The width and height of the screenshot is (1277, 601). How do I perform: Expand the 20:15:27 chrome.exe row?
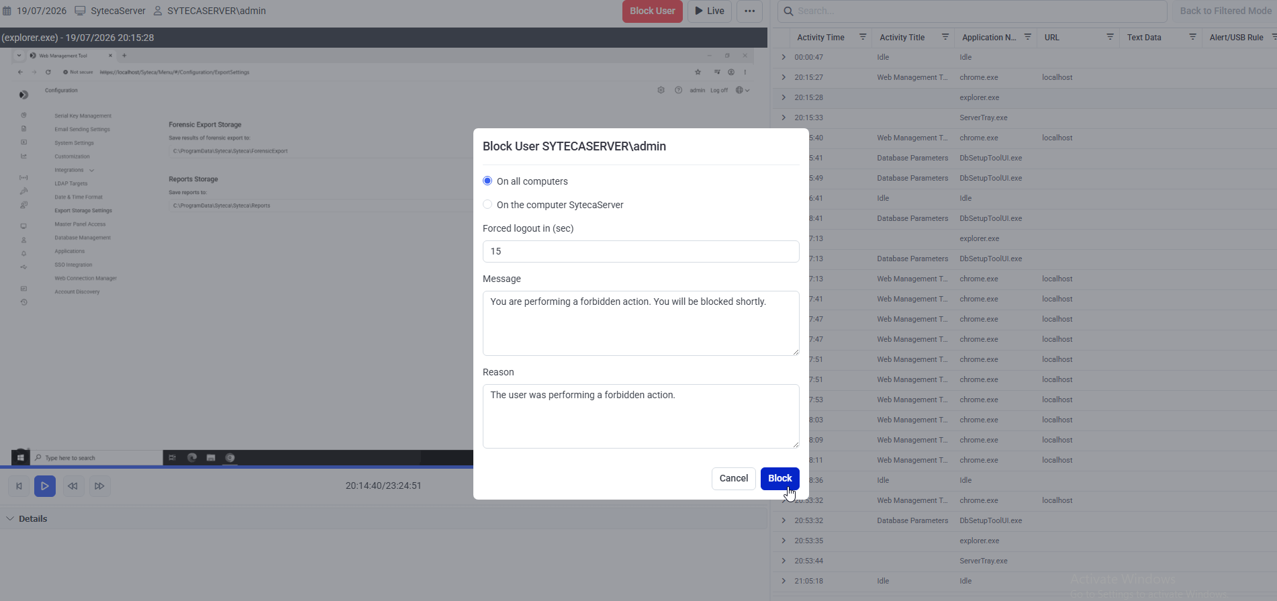(783, 77)
